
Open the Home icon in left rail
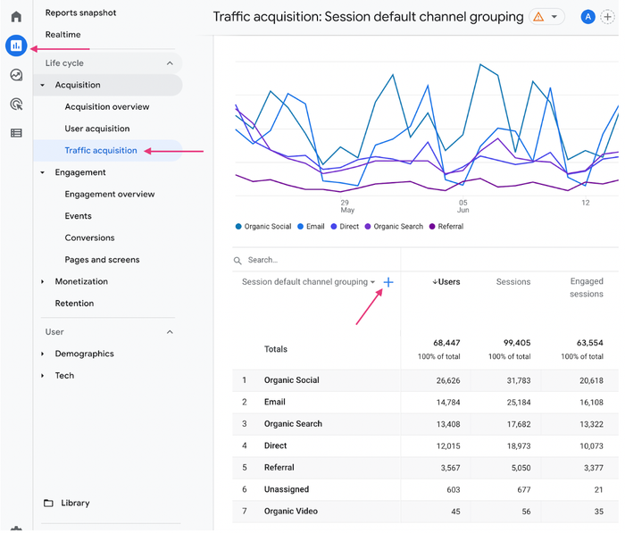pos(16,17)
